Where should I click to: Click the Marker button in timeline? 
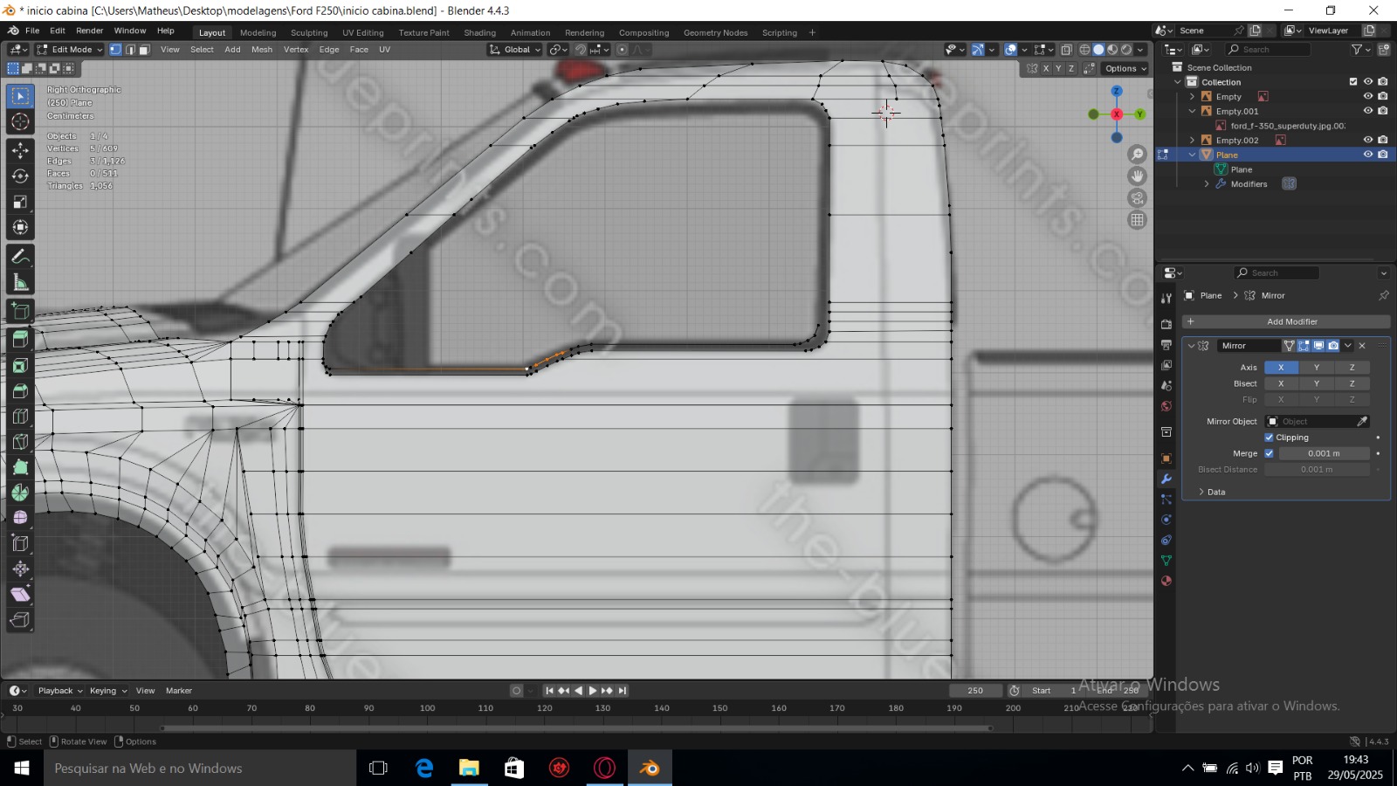179,691
